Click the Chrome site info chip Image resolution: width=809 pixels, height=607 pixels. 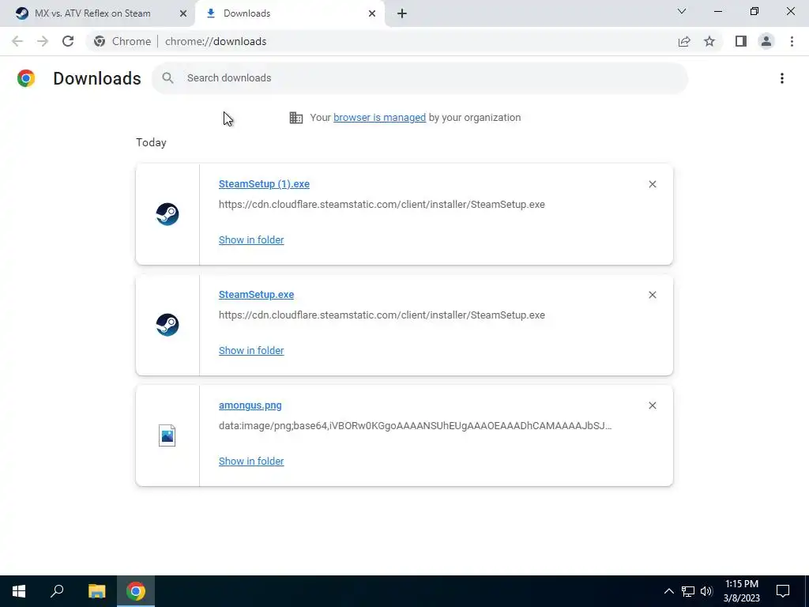coord(122,41)
